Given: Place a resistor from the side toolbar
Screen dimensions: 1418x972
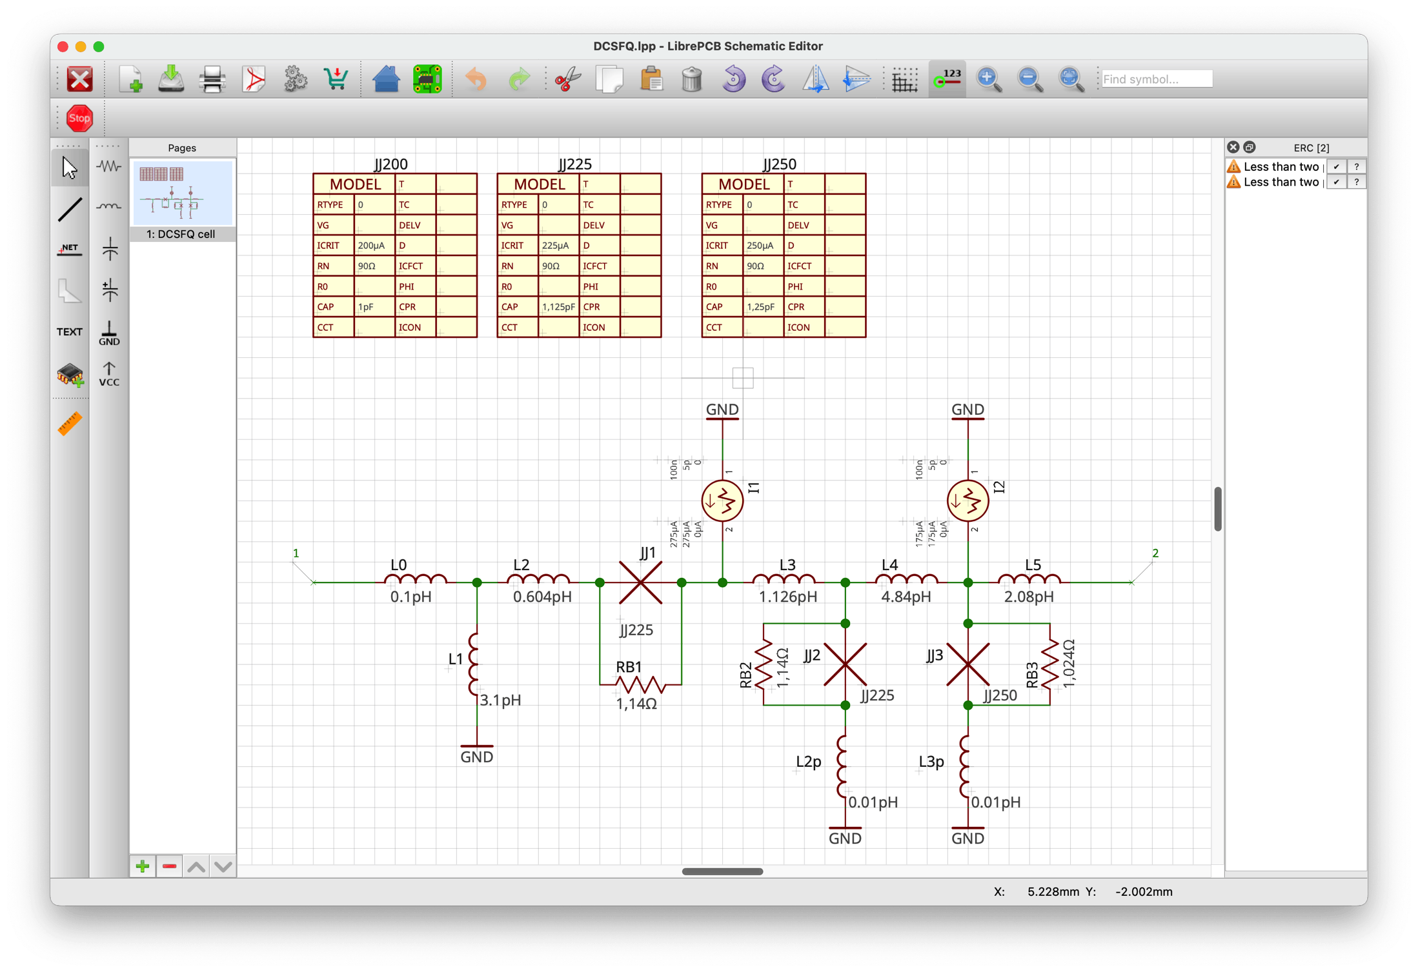Looking at the screenshot, I should [x=109, y=166].
